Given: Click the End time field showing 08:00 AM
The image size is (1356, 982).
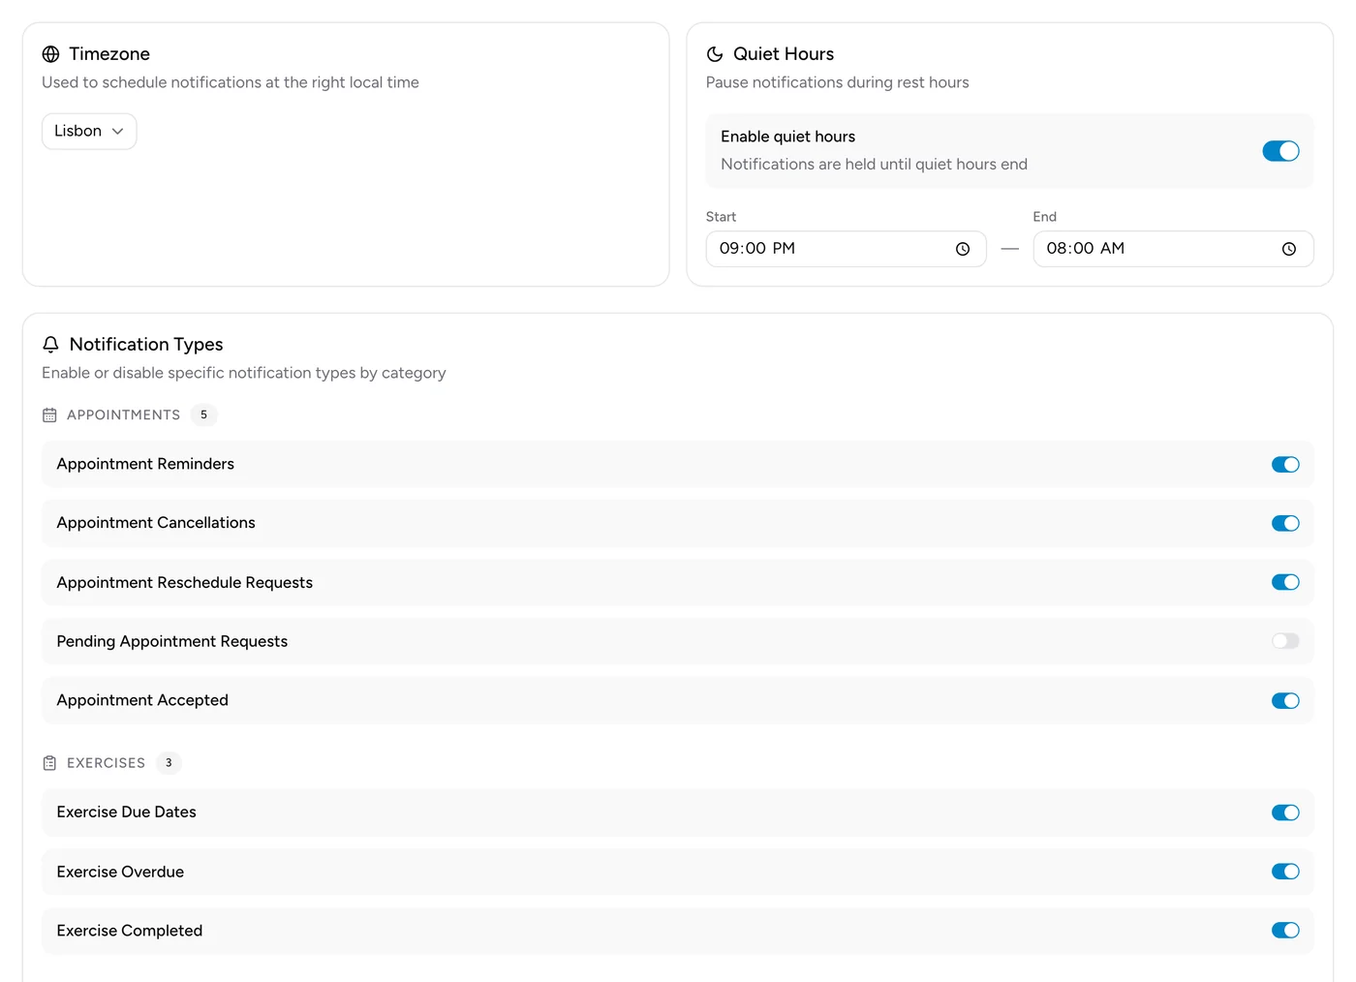Looking at the screenshot, I should [1173, 249].
